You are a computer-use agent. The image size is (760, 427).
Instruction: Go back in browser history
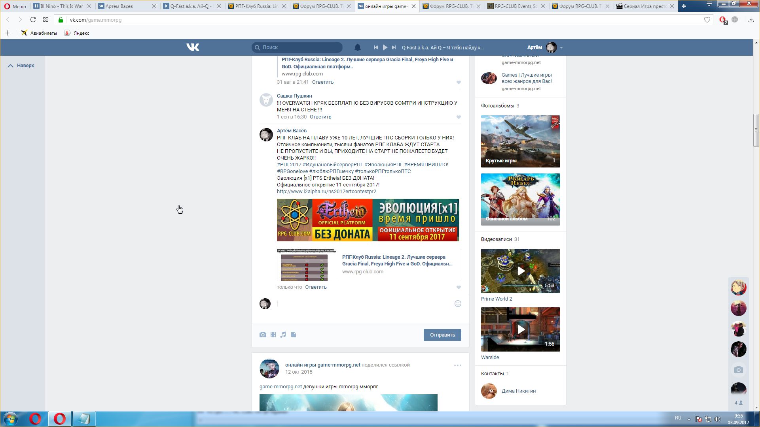click(8, 20)
